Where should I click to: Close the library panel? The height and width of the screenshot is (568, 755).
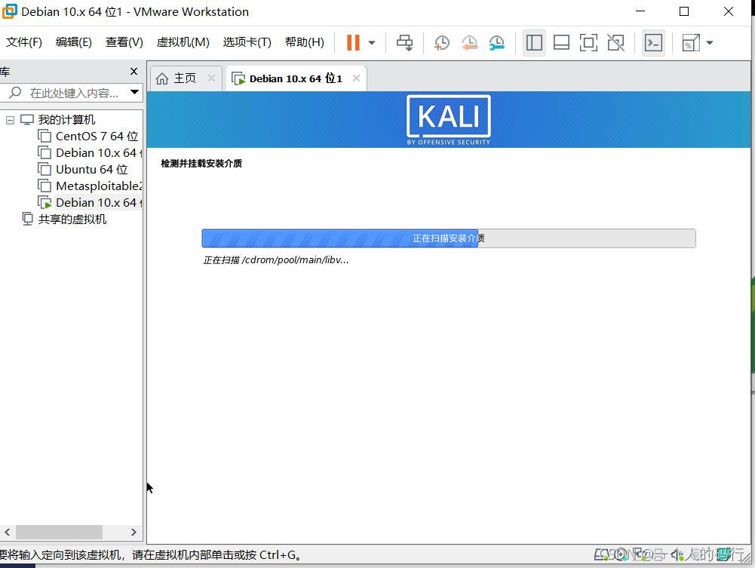134,71
